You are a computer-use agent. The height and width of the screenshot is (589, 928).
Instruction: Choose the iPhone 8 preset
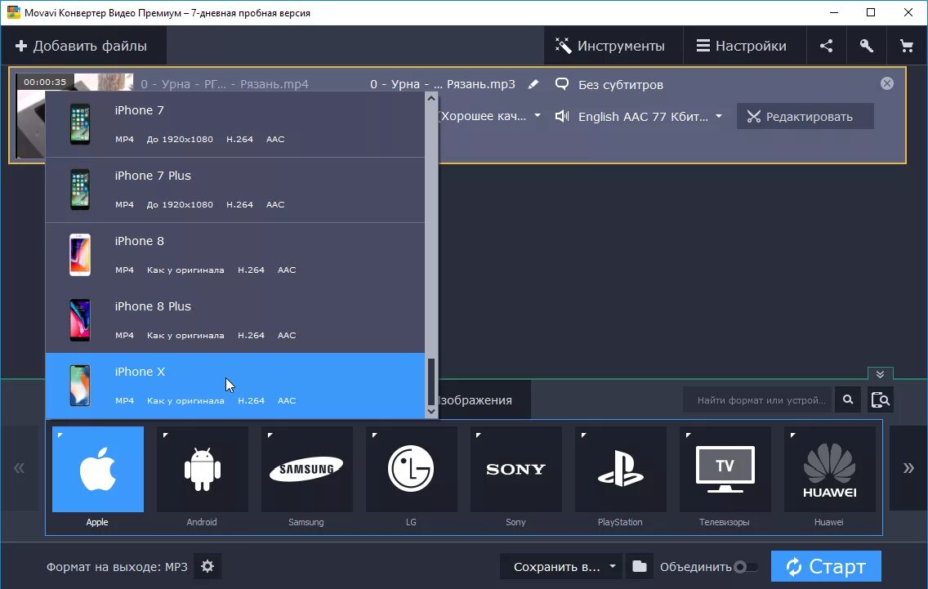[x=235, y=255]
